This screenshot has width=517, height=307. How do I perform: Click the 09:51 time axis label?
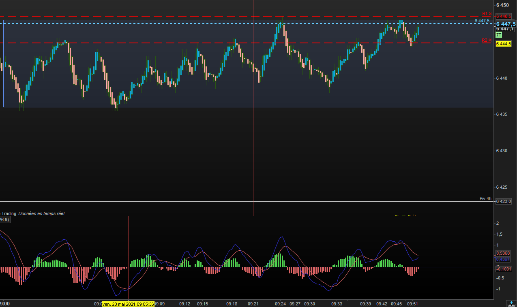[x=413, y=304]
